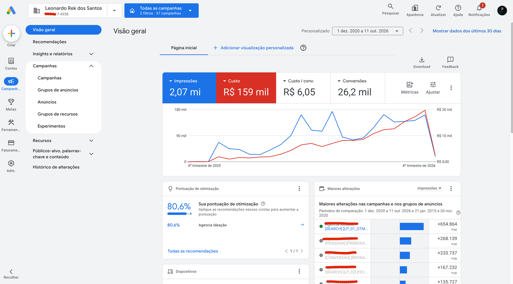Open the user profile avatar
513x284 pixels.
(502, 11)
